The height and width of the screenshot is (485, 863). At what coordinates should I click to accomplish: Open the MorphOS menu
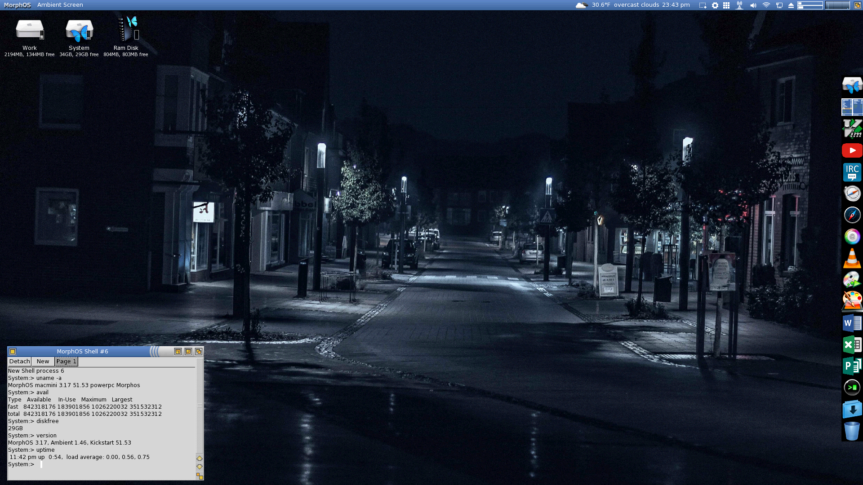pos(17,5)
